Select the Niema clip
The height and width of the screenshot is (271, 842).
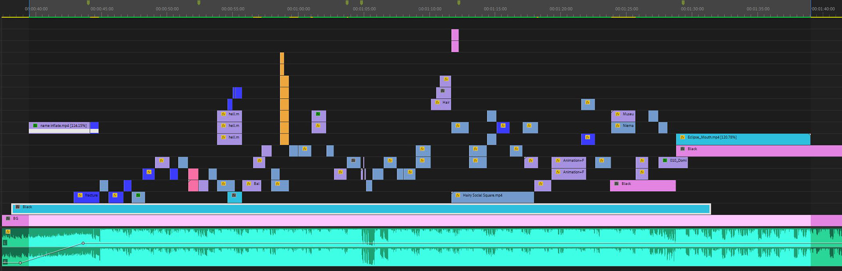(x=623, y=128)
